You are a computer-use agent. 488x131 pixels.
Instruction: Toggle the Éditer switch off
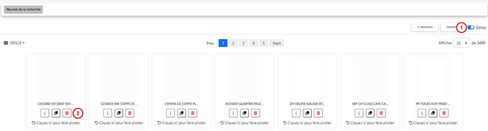tap(471, 27)
